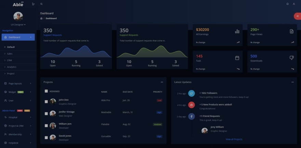
Task: Expand the Page layouts chevron
Action: (x=30, y=84)
